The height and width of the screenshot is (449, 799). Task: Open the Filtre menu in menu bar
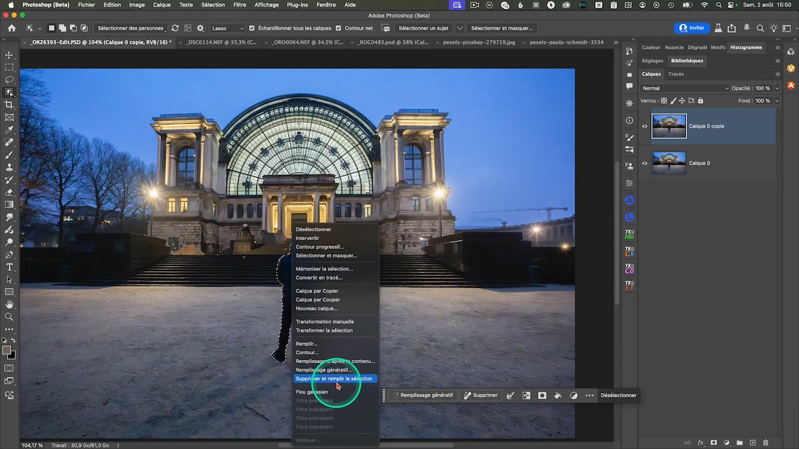coord(240,5)
